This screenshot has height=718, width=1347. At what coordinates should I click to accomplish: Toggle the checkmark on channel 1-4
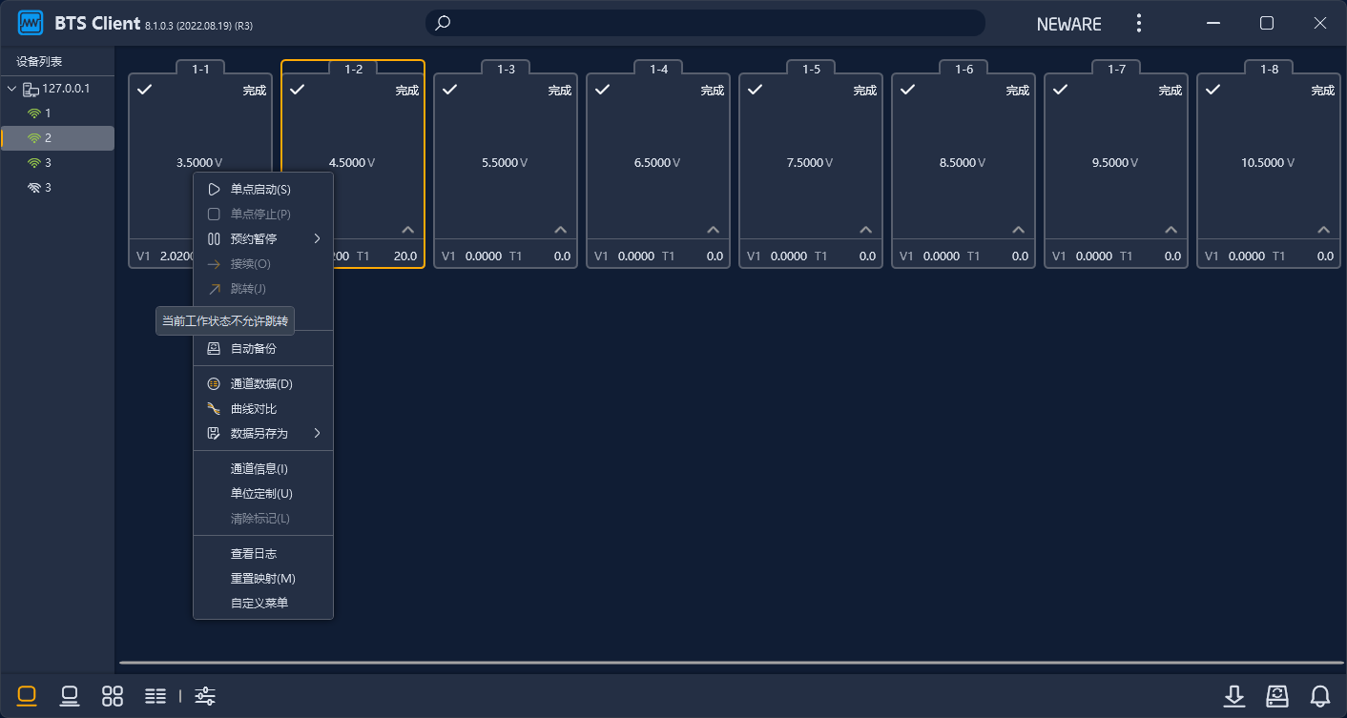[x=602, y=90]
